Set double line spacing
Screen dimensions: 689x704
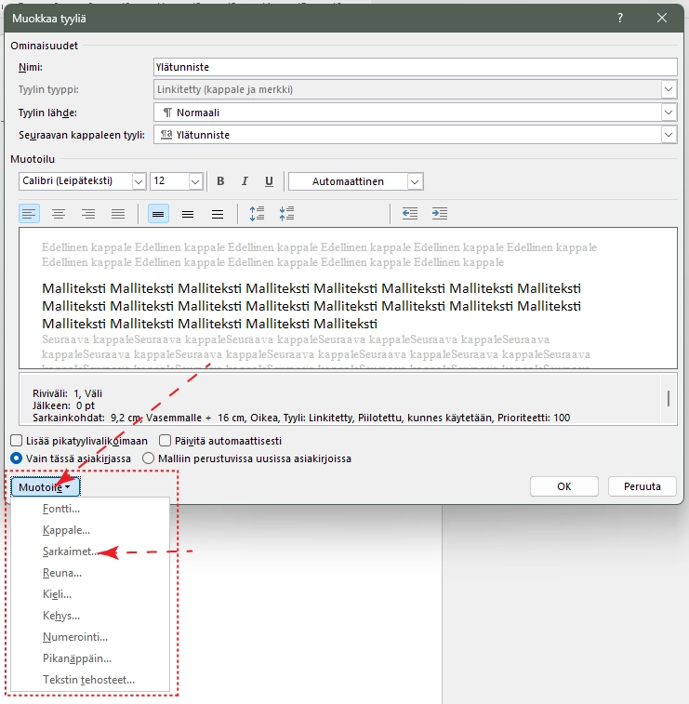(x=218, y=214)
